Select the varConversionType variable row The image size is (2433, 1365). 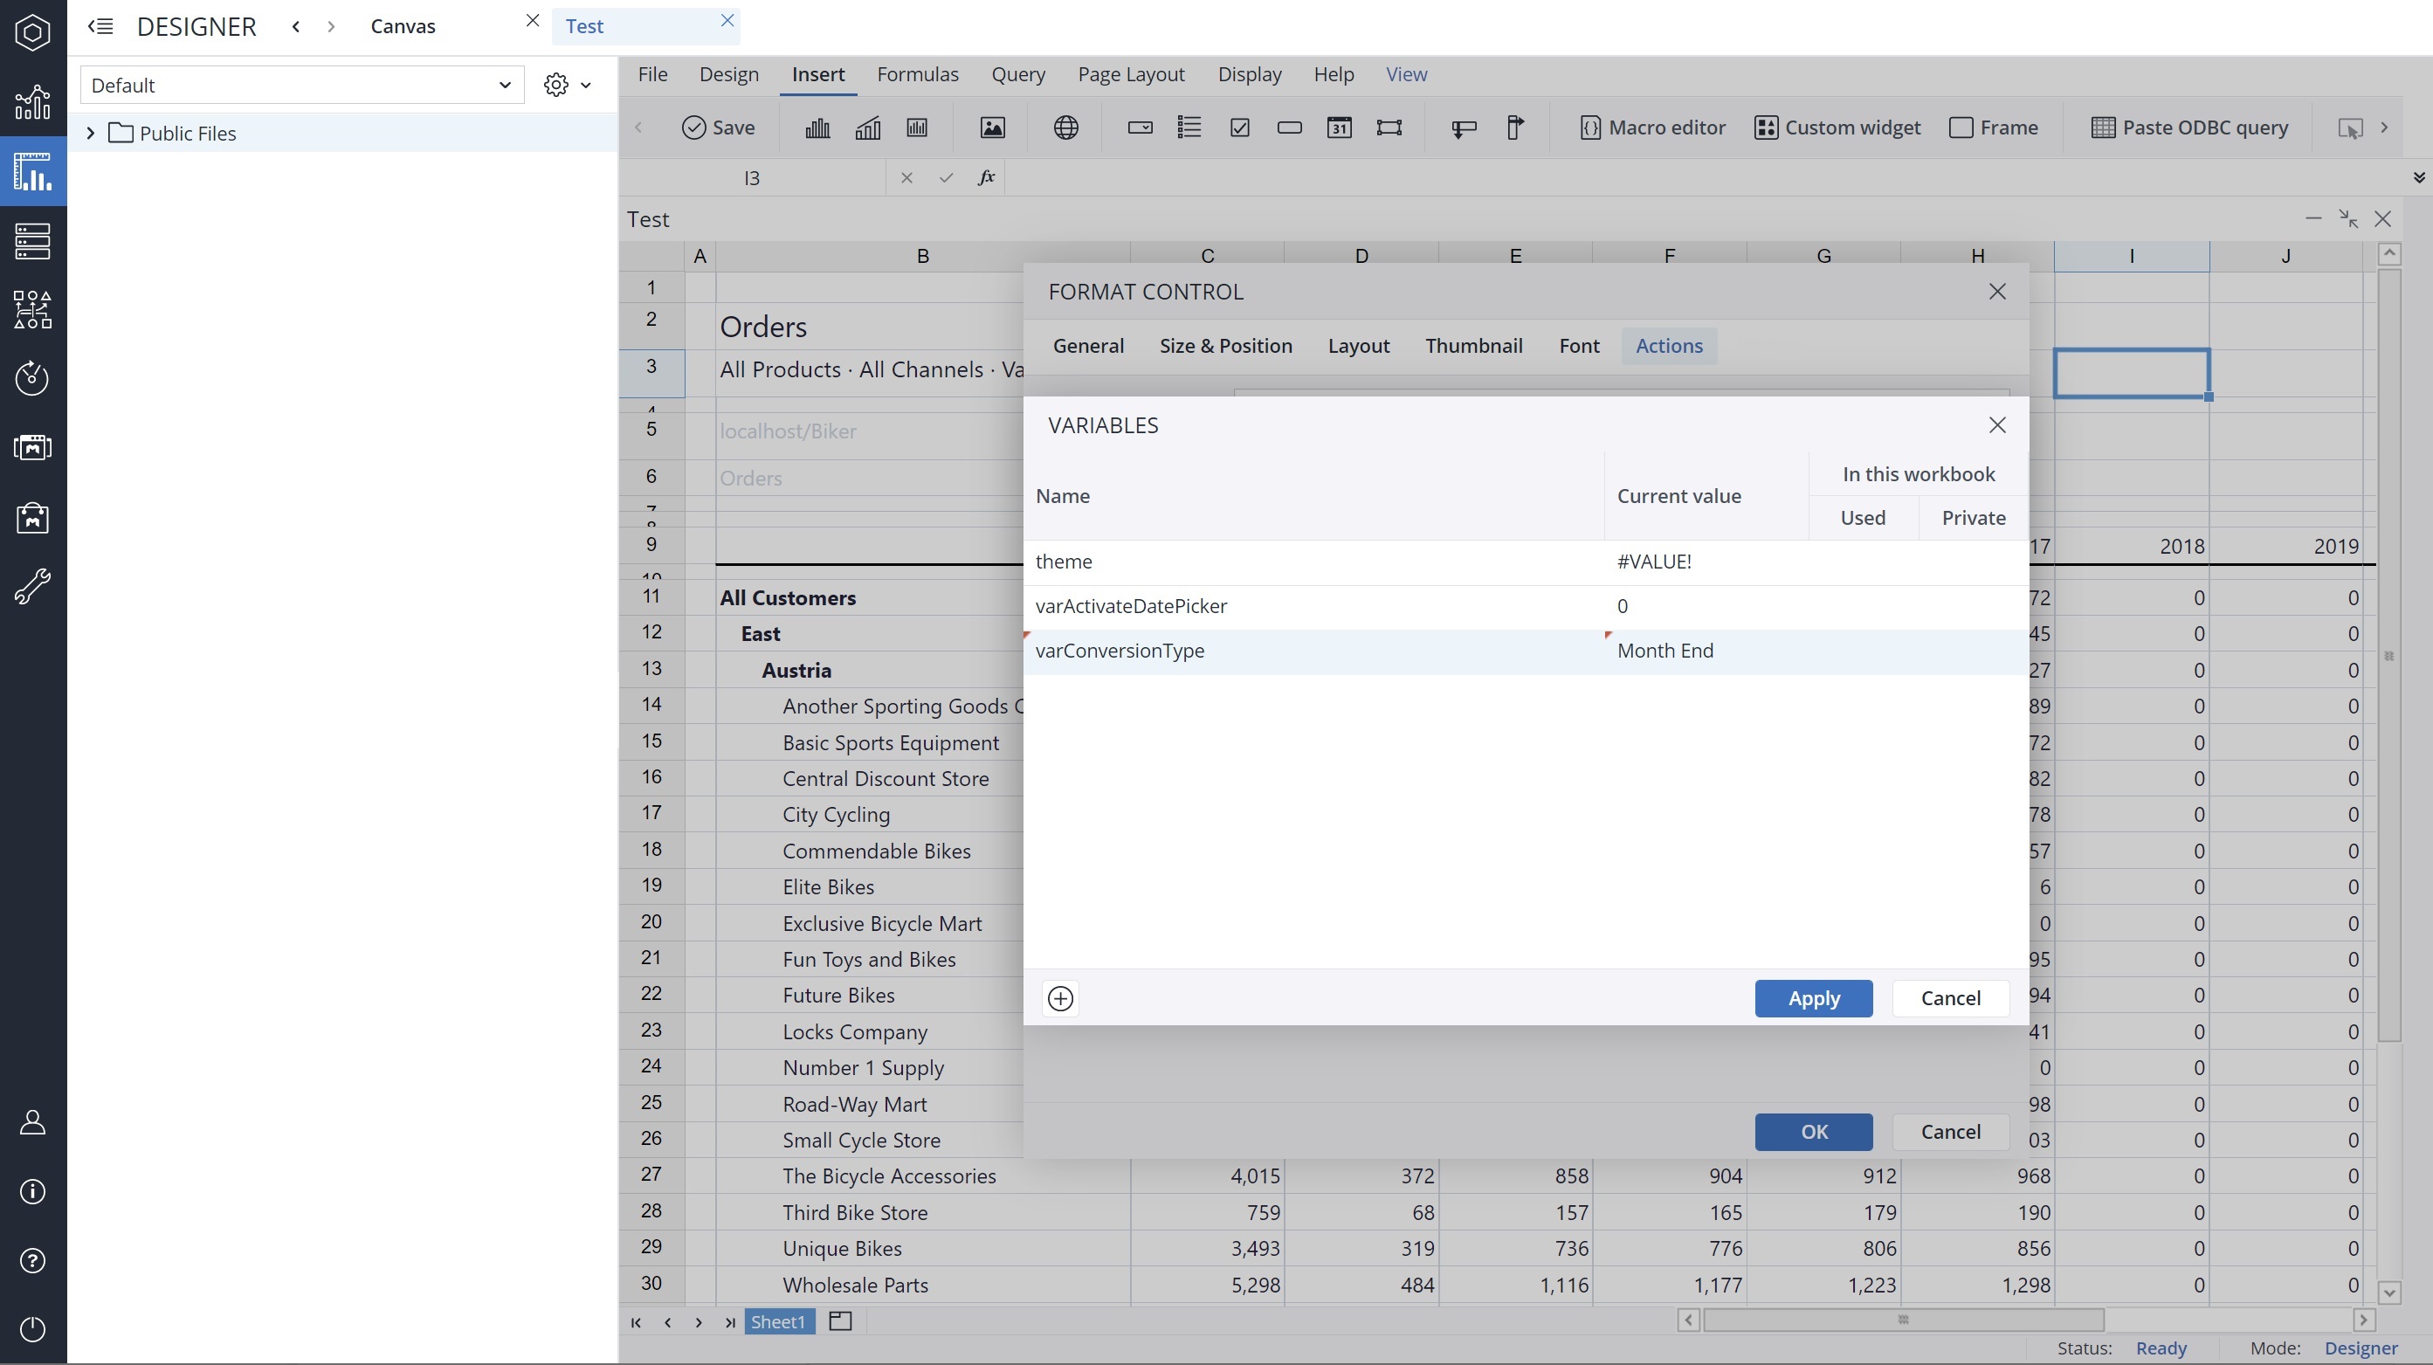(x=1526, y=651)
